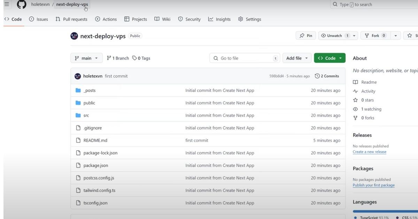Viewport: 418px width, 219px height.
Task: Open the .gitignore file name
Action: point(93,128)
